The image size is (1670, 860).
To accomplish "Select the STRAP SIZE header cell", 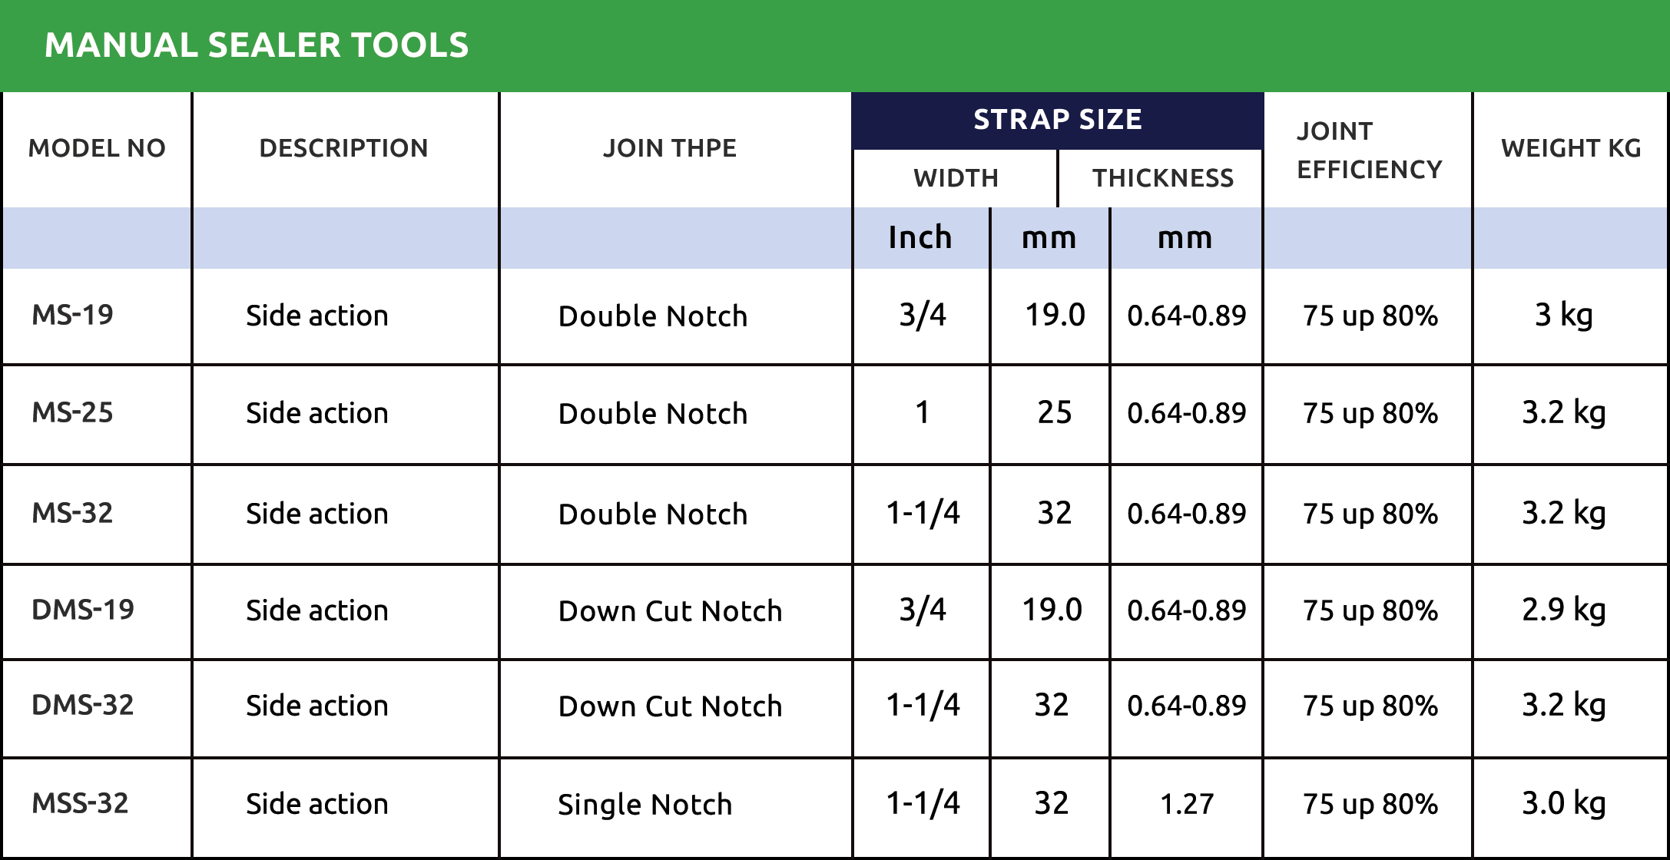I will (x=1057, y=120).
